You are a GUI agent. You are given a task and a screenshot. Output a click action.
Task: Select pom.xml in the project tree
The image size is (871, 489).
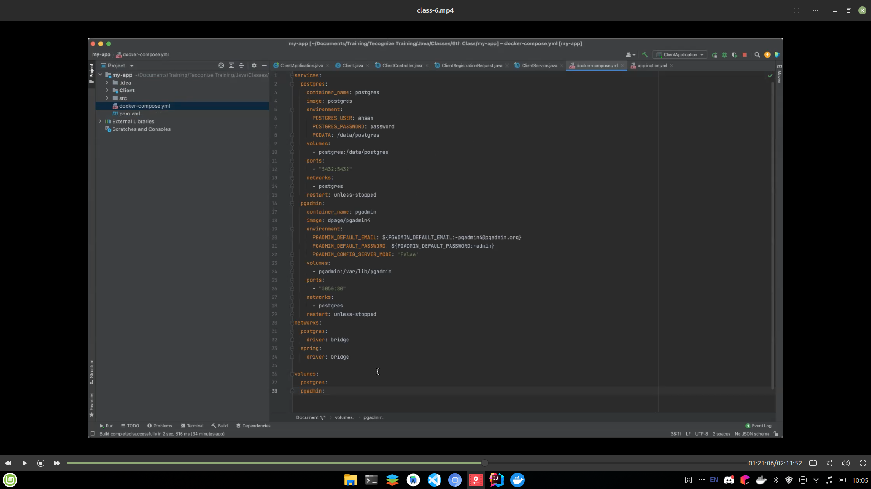pos(129,114)
